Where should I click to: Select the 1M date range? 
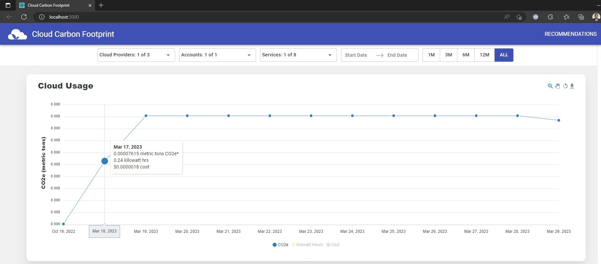tap(431, 55)
